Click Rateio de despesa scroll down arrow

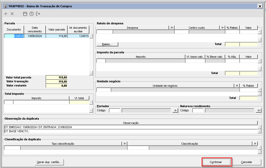point(259,40)
